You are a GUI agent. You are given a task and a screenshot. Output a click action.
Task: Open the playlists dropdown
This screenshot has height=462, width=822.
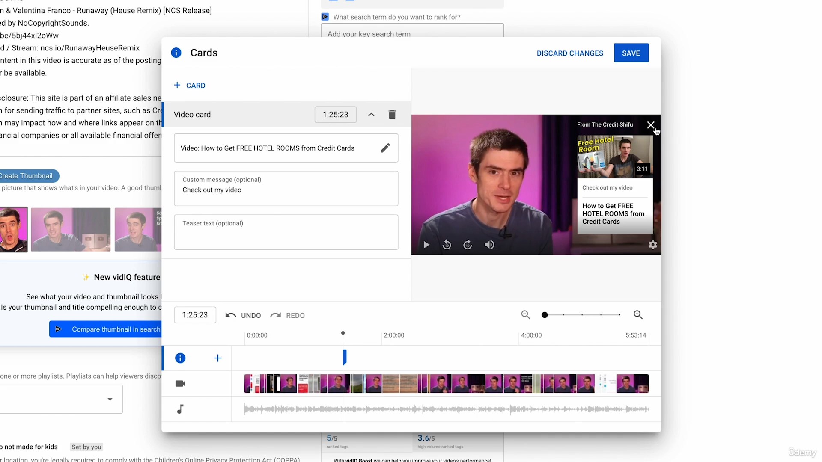coord(110,399)
